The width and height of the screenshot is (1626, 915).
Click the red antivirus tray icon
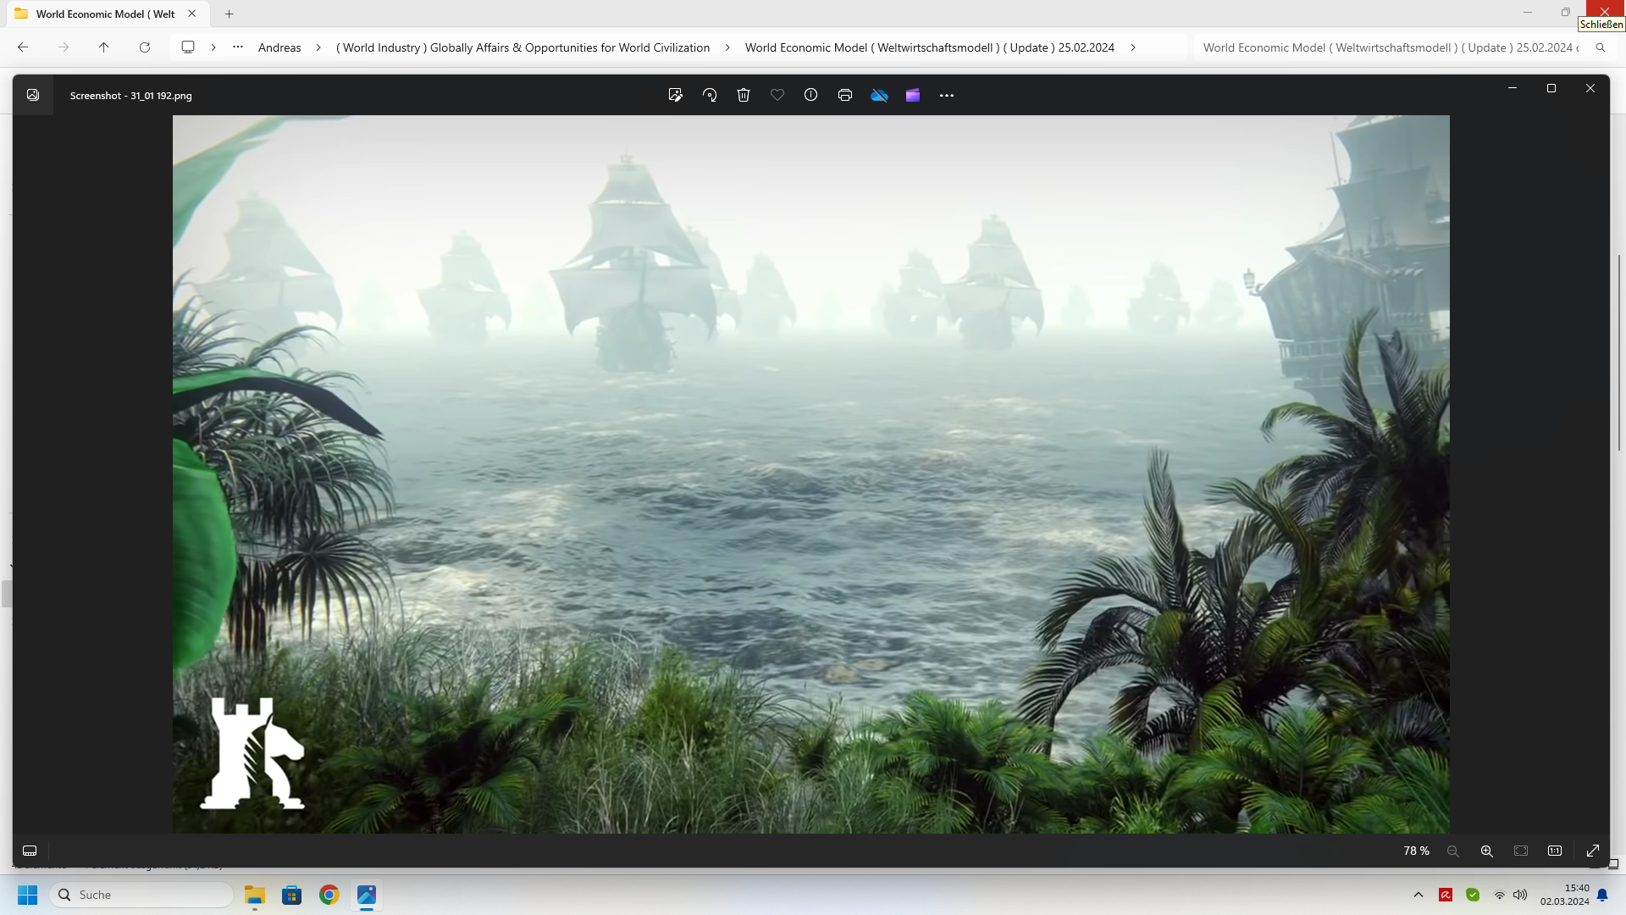point(1446,895)
